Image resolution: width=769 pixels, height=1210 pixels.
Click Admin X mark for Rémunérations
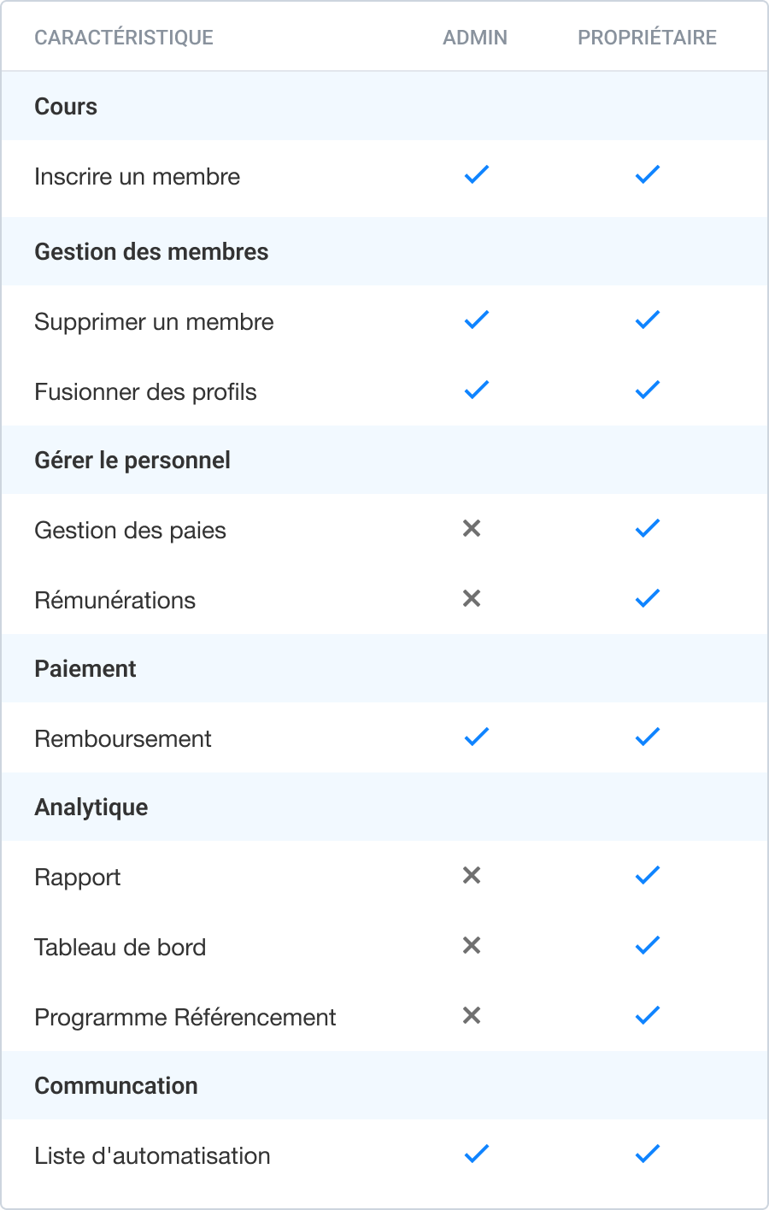pos(472,599)
